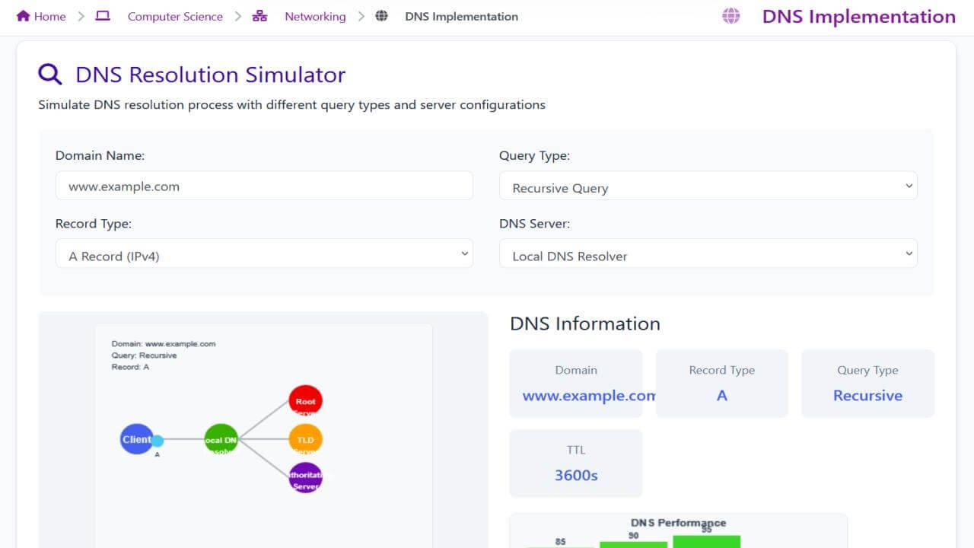Image resolution: width=974 pixels, height=548 pixels.
Task: Click the DNS Performance chart title
Action: pyautogui.click(x=678, y=523)
